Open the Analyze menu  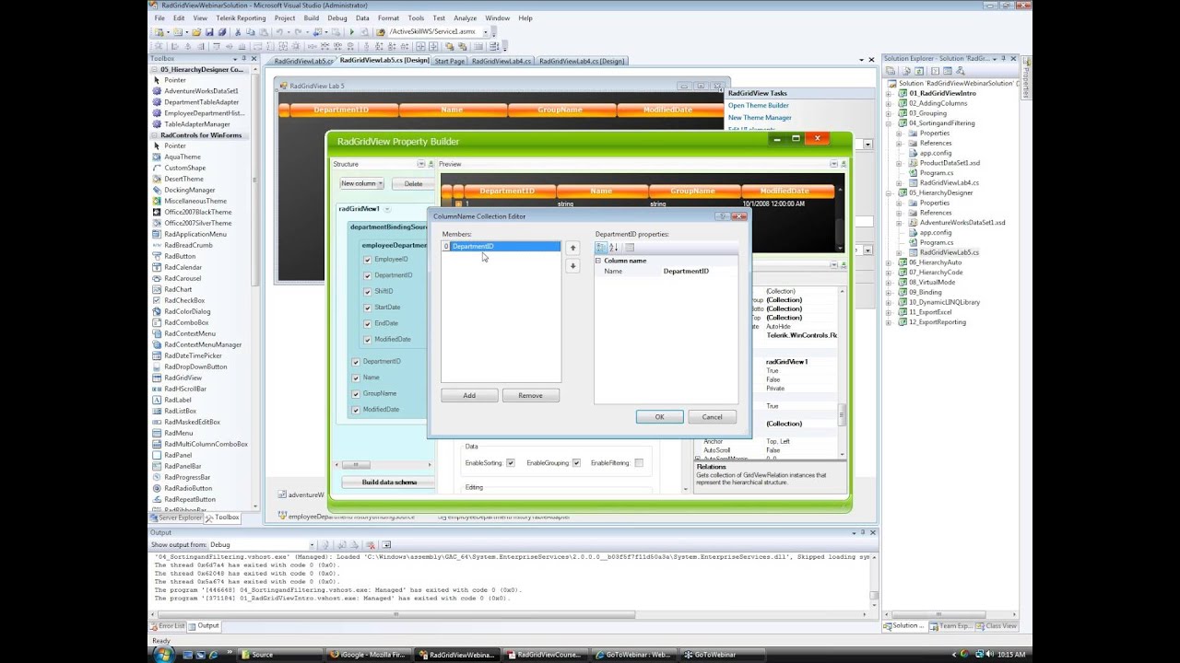coord(466,18)
